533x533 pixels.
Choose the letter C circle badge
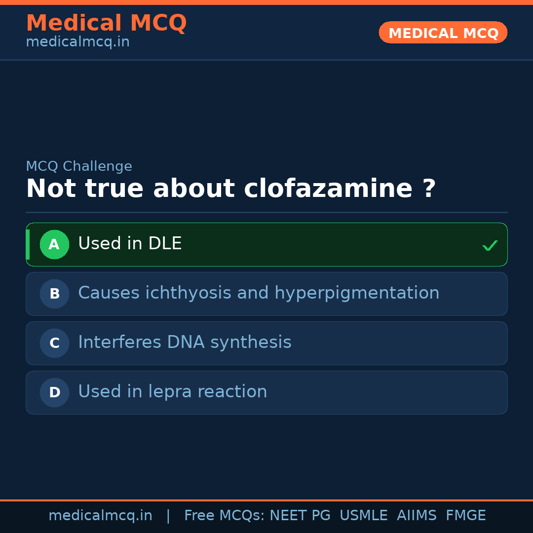(54, 343)
